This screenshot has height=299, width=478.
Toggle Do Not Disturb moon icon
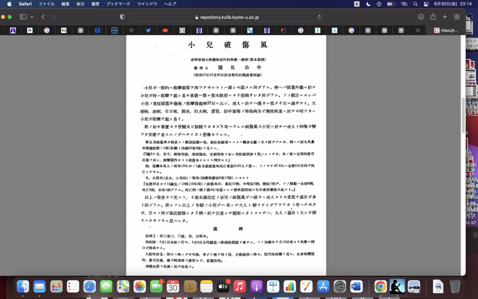point(368,4)
